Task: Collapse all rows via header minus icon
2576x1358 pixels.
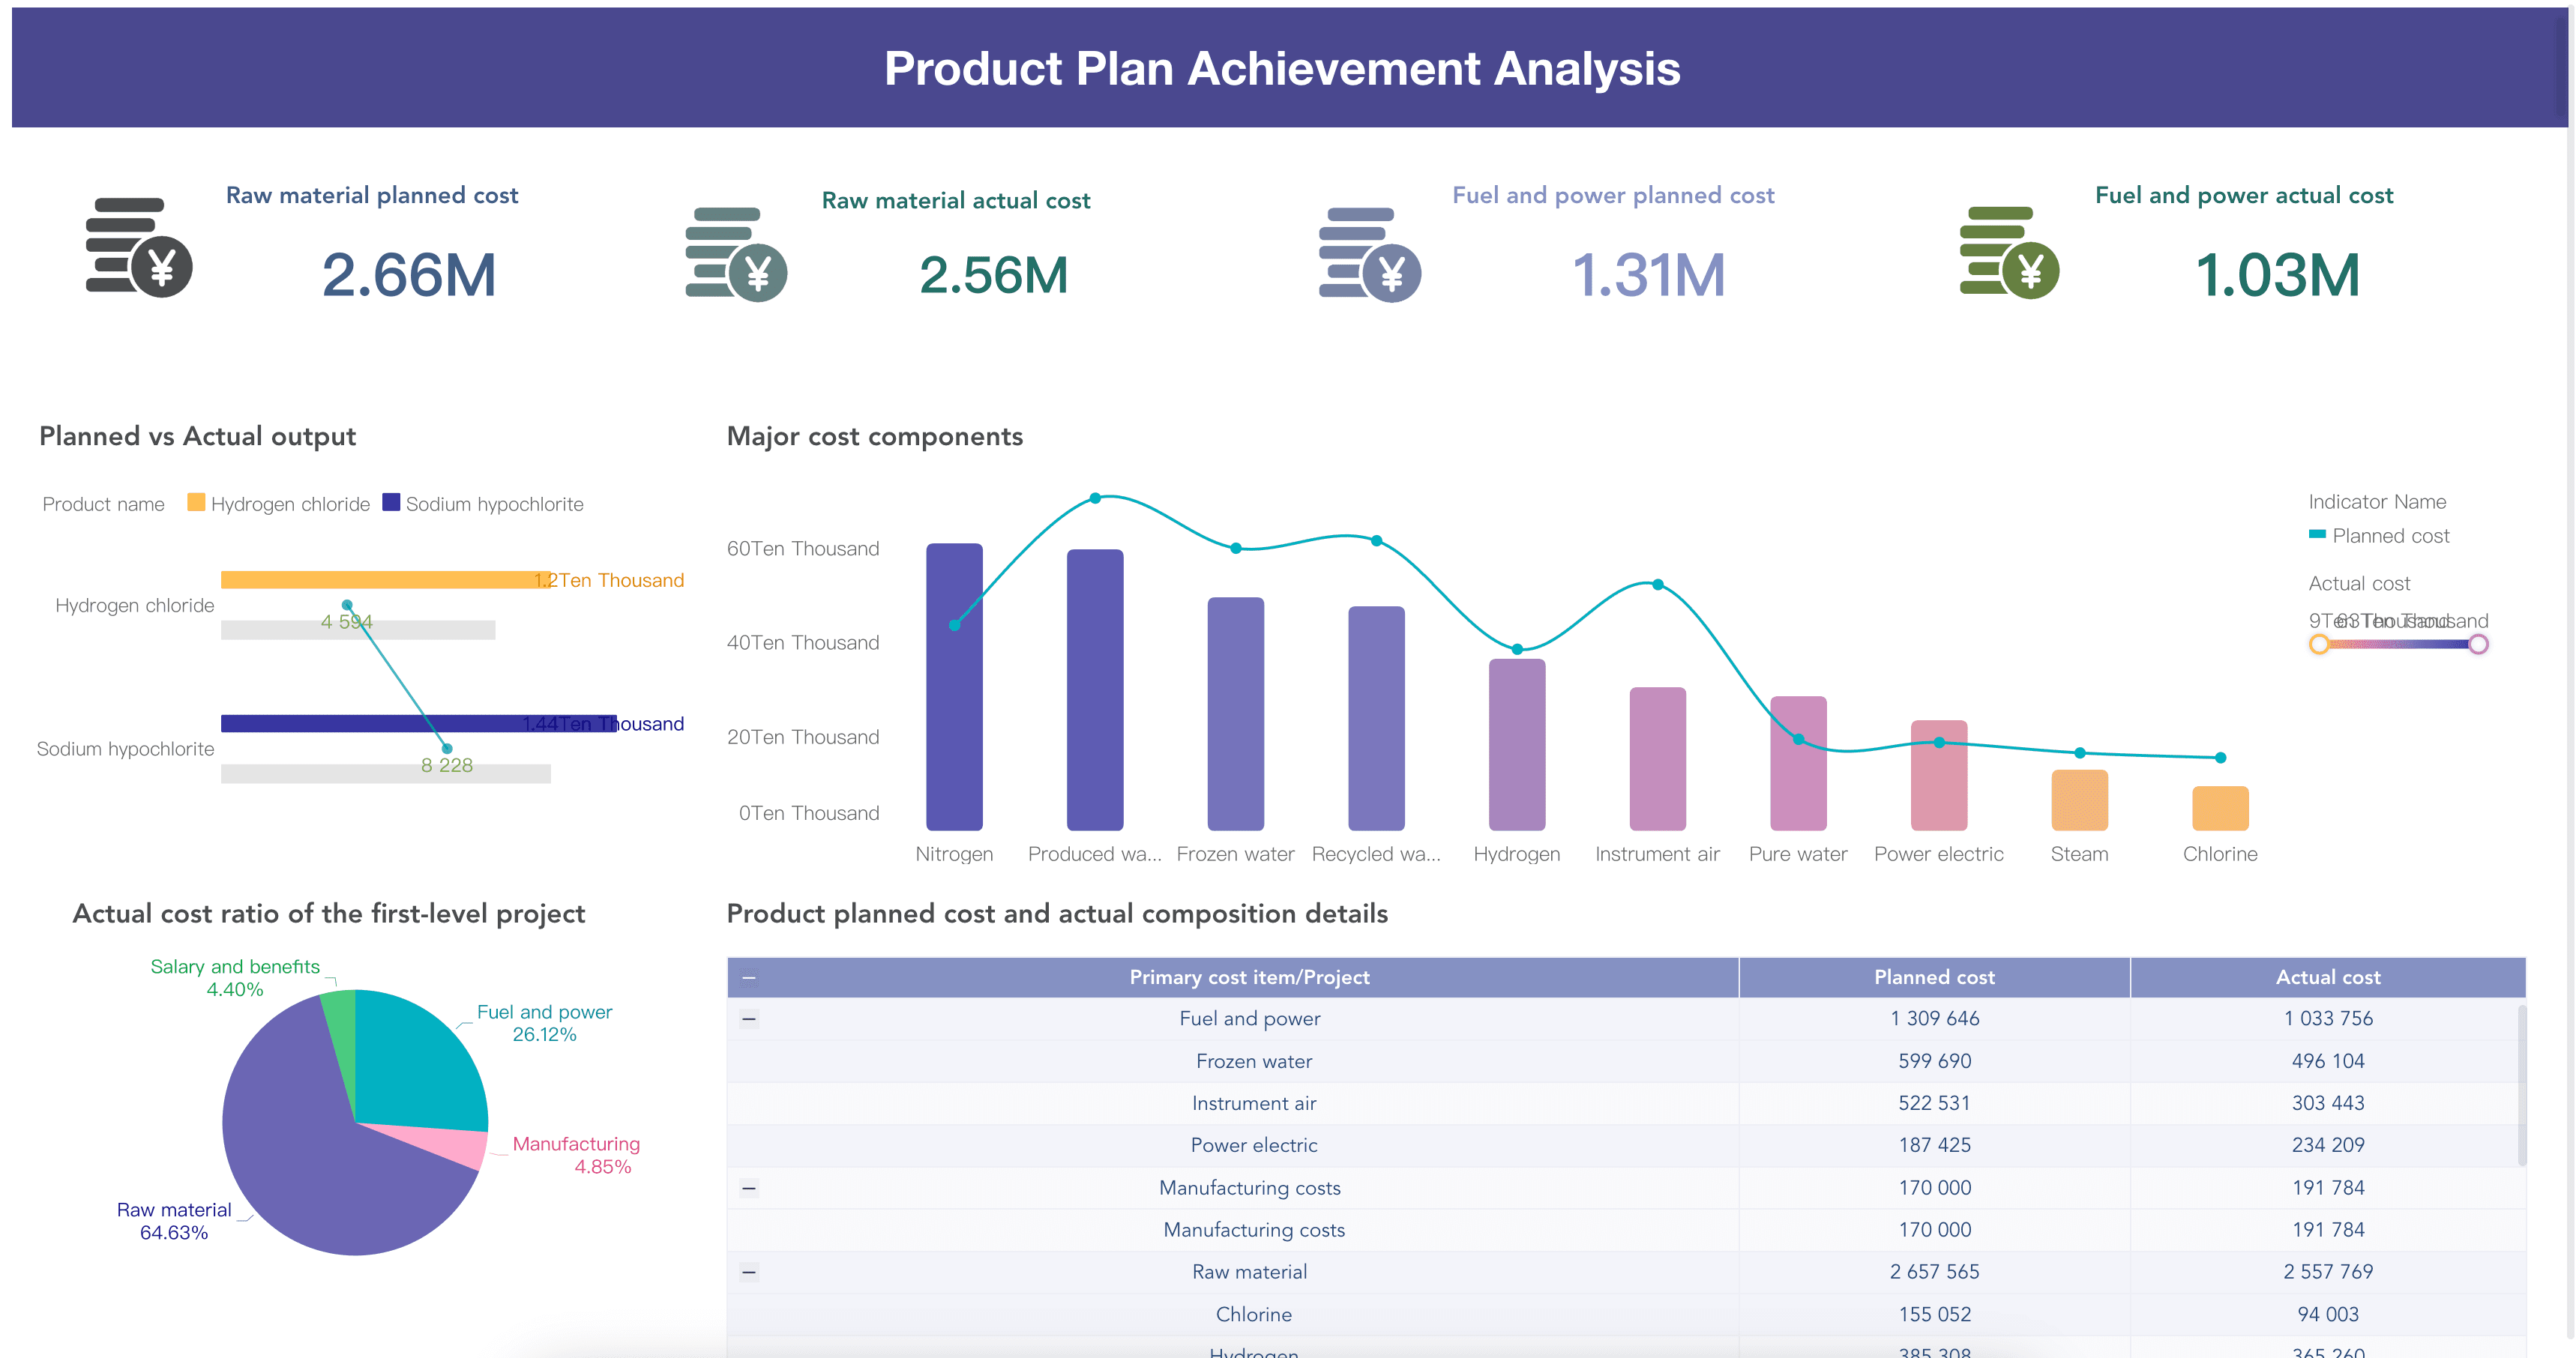Action: (749, 977)
